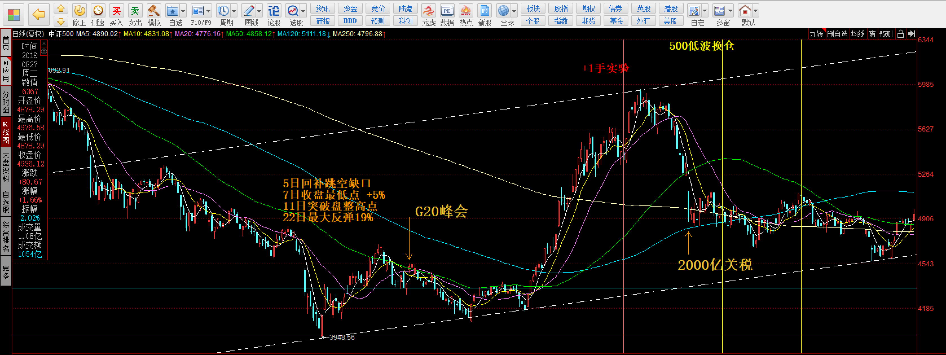The width and height of the screenshot is (946, 355).
Task: Toggle the lock icon above the chart
Action: [x=900, y=34]
